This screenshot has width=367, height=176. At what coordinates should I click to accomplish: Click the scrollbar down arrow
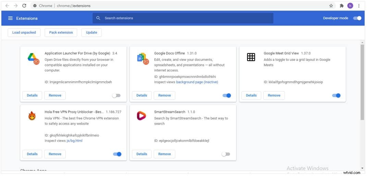[x=362, y=168]
